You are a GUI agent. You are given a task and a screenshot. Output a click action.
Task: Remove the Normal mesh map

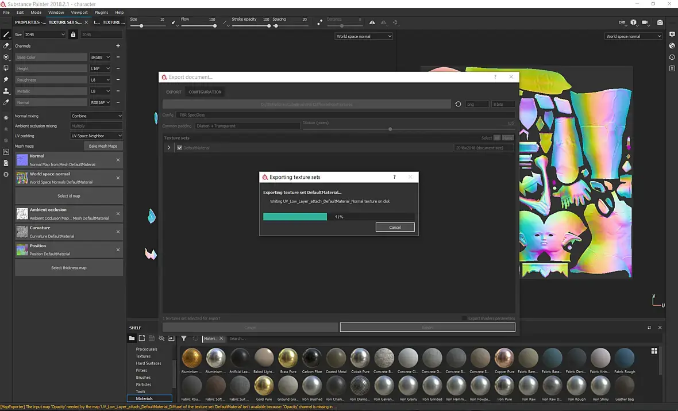click(x=118, y=160)
